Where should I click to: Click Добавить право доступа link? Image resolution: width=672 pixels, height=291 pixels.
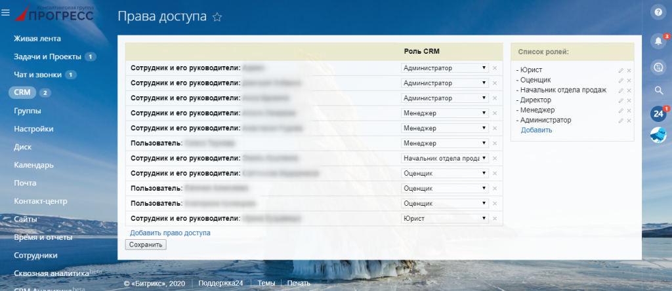[x=170, y=233]
